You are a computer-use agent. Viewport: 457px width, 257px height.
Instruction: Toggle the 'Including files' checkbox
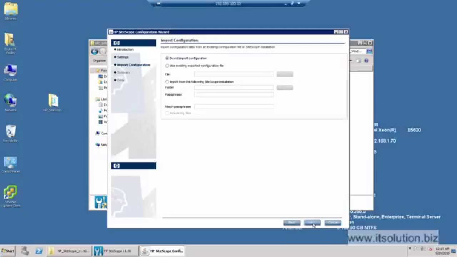[x=178, y=113]
